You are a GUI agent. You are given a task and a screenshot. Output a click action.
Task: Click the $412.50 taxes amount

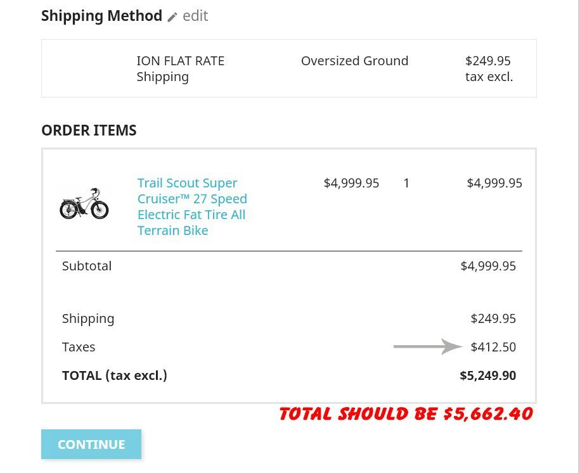point(493,347)
